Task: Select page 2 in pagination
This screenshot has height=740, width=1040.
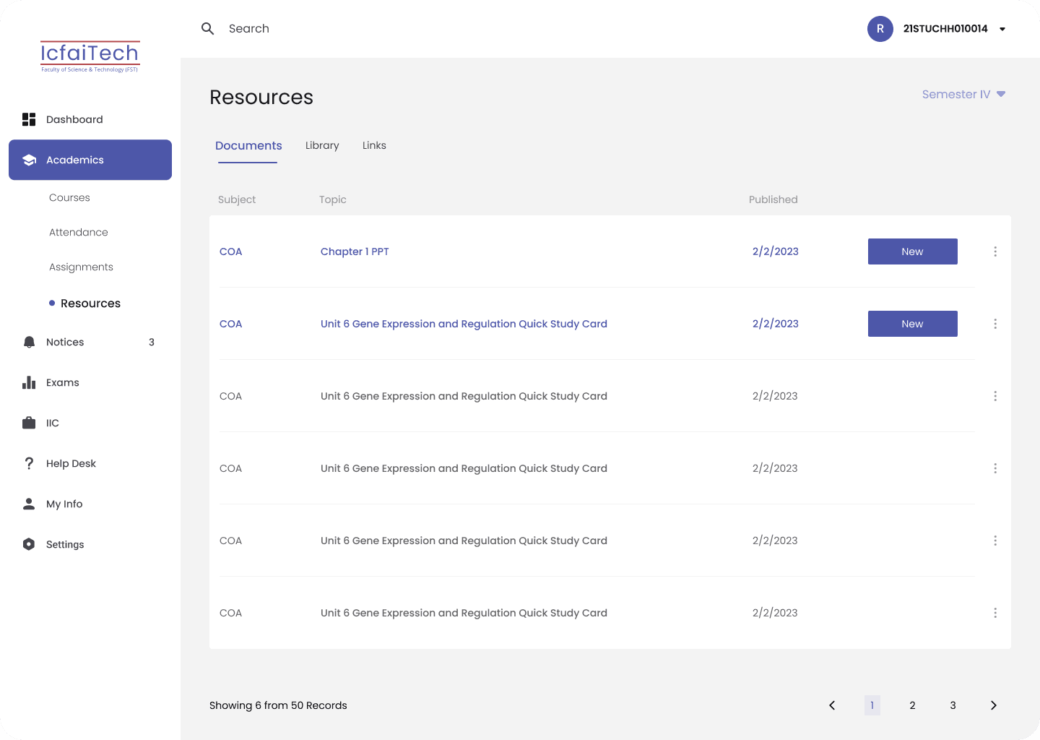Action: click(913, 705)
